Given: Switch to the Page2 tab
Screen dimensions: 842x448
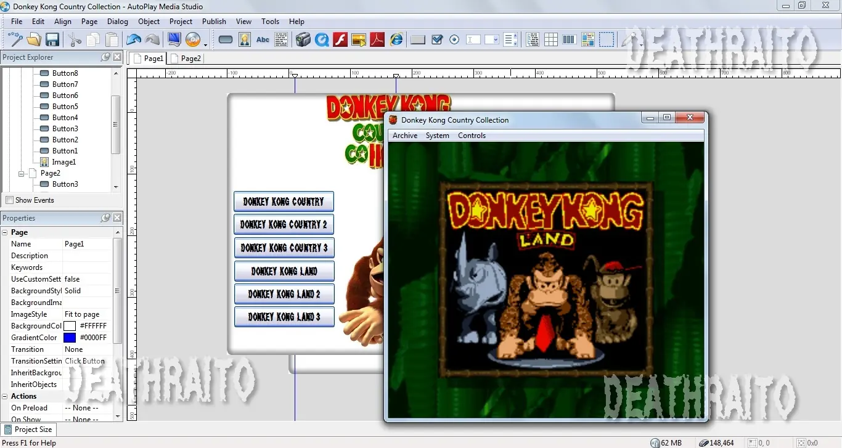Looking at the screenshot, I should pos(186,59).
